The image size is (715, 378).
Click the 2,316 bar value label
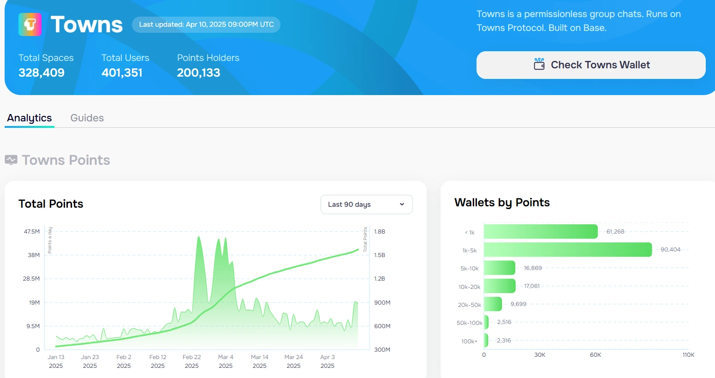(x=504, y=341)
